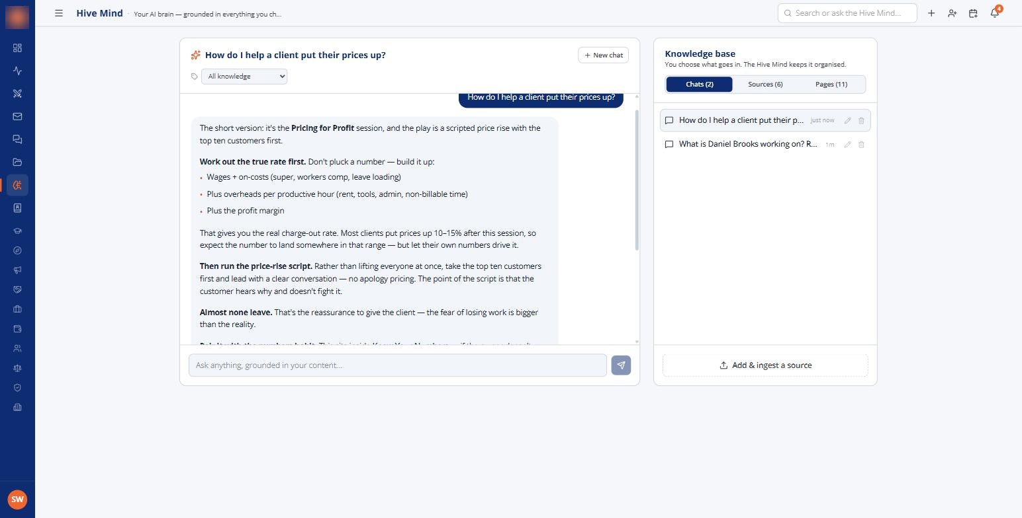Open the contact card icon in sidebar
This screenshot has width=1022, height=518.
pyautogui.click(x=17, y=208)
